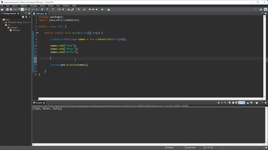Screen dimensions: 268x150
Task: Click the Console horizontal scrollbar
Action: coord(148,145)
